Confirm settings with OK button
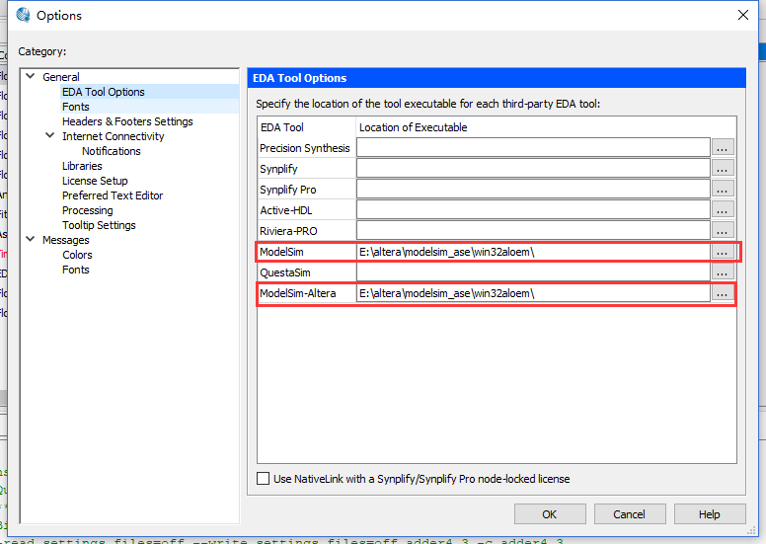 pyautogui.click(x=550, y=514)
